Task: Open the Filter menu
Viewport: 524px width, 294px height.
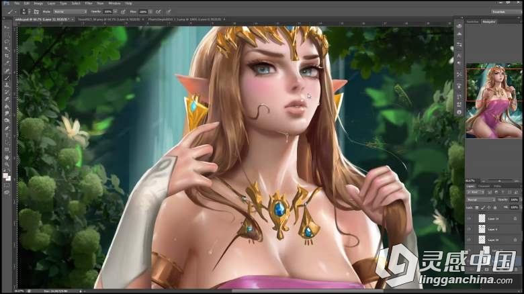Action: [89, 3]
